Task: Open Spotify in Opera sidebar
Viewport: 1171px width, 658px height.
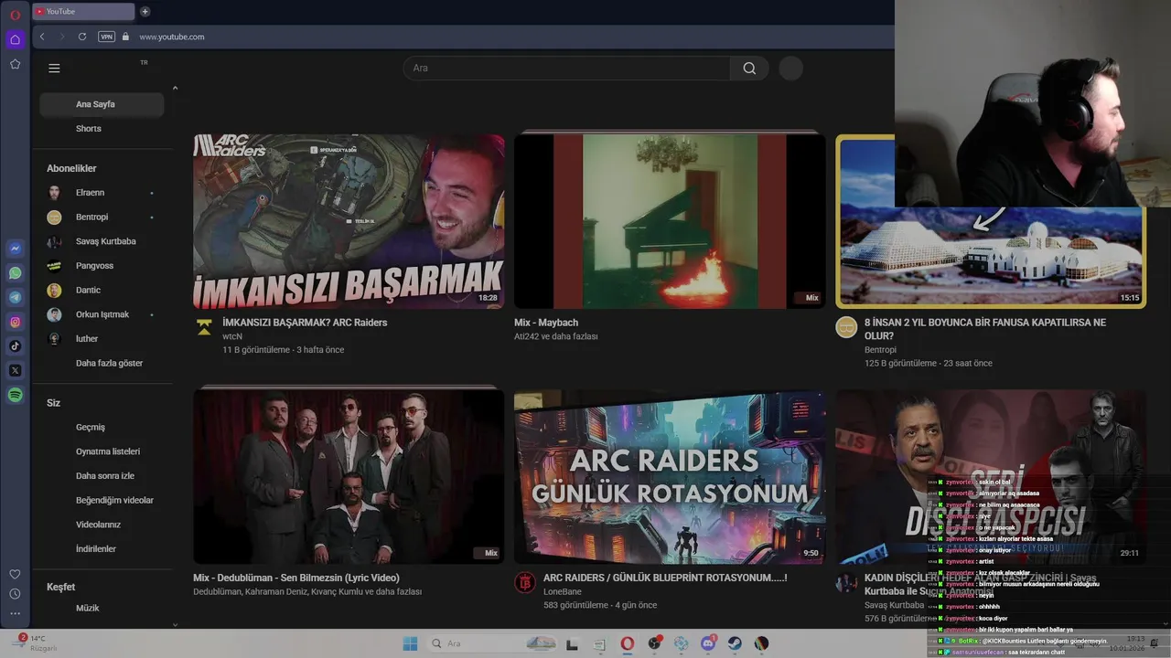Action: [x=15, y=395]
